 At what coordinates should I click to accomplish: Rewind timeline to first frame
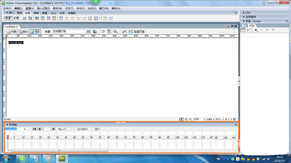pos(35,129)
